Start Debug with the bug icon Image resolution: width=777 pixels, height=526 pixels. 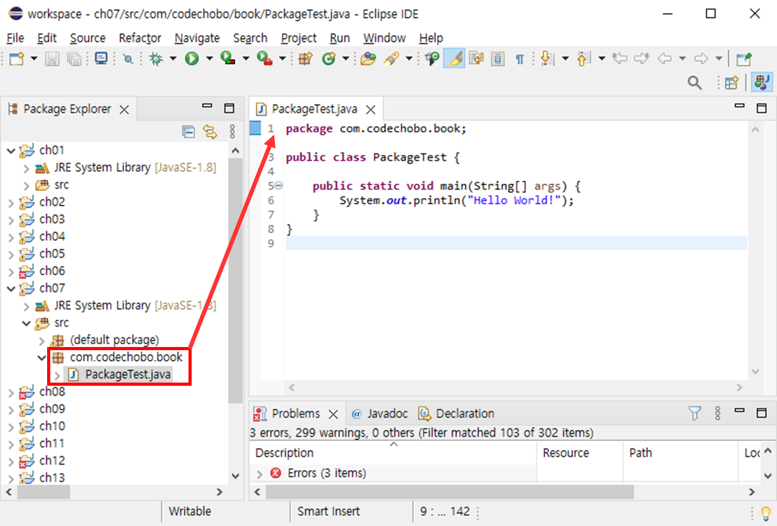[156, 59]
